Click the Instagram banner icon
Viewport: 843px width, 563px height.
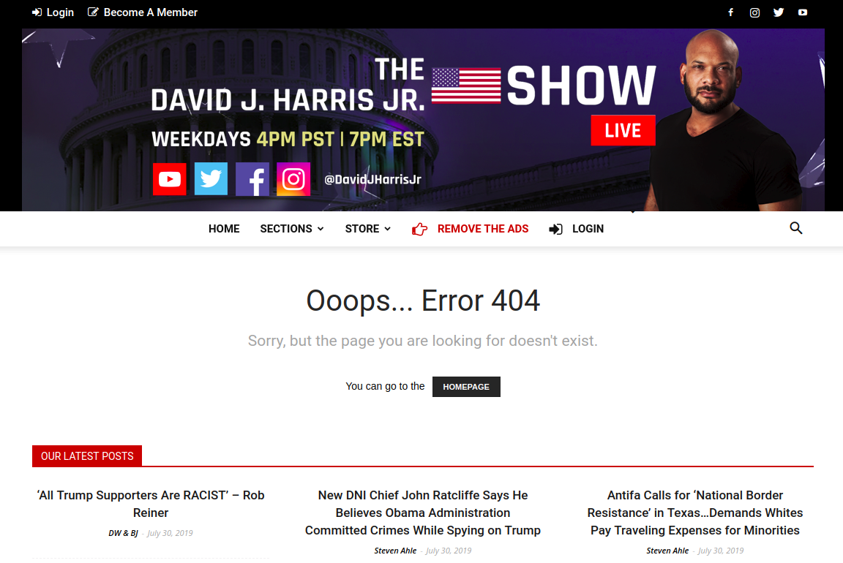click(x=293, y=179)
